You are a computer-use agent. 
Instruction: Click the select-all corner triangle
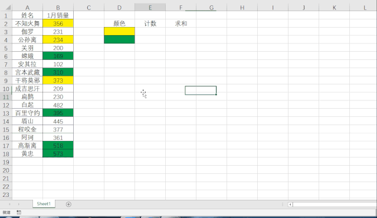tap(8, 8)
